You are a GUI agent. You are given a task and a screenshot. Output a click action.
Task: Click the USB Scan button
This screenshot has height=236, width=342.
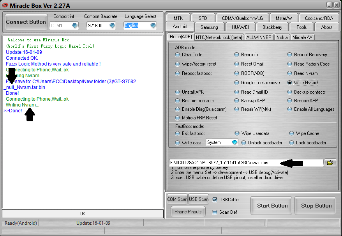(x=199, y=199)
